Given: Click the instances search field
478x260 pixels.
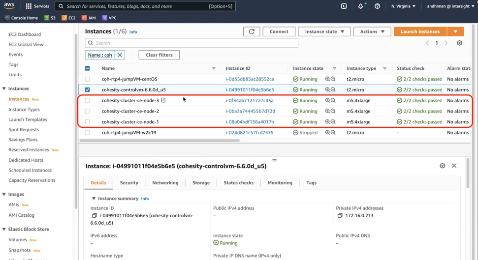Looking at the screenshot, I should [x=191, y=43].
